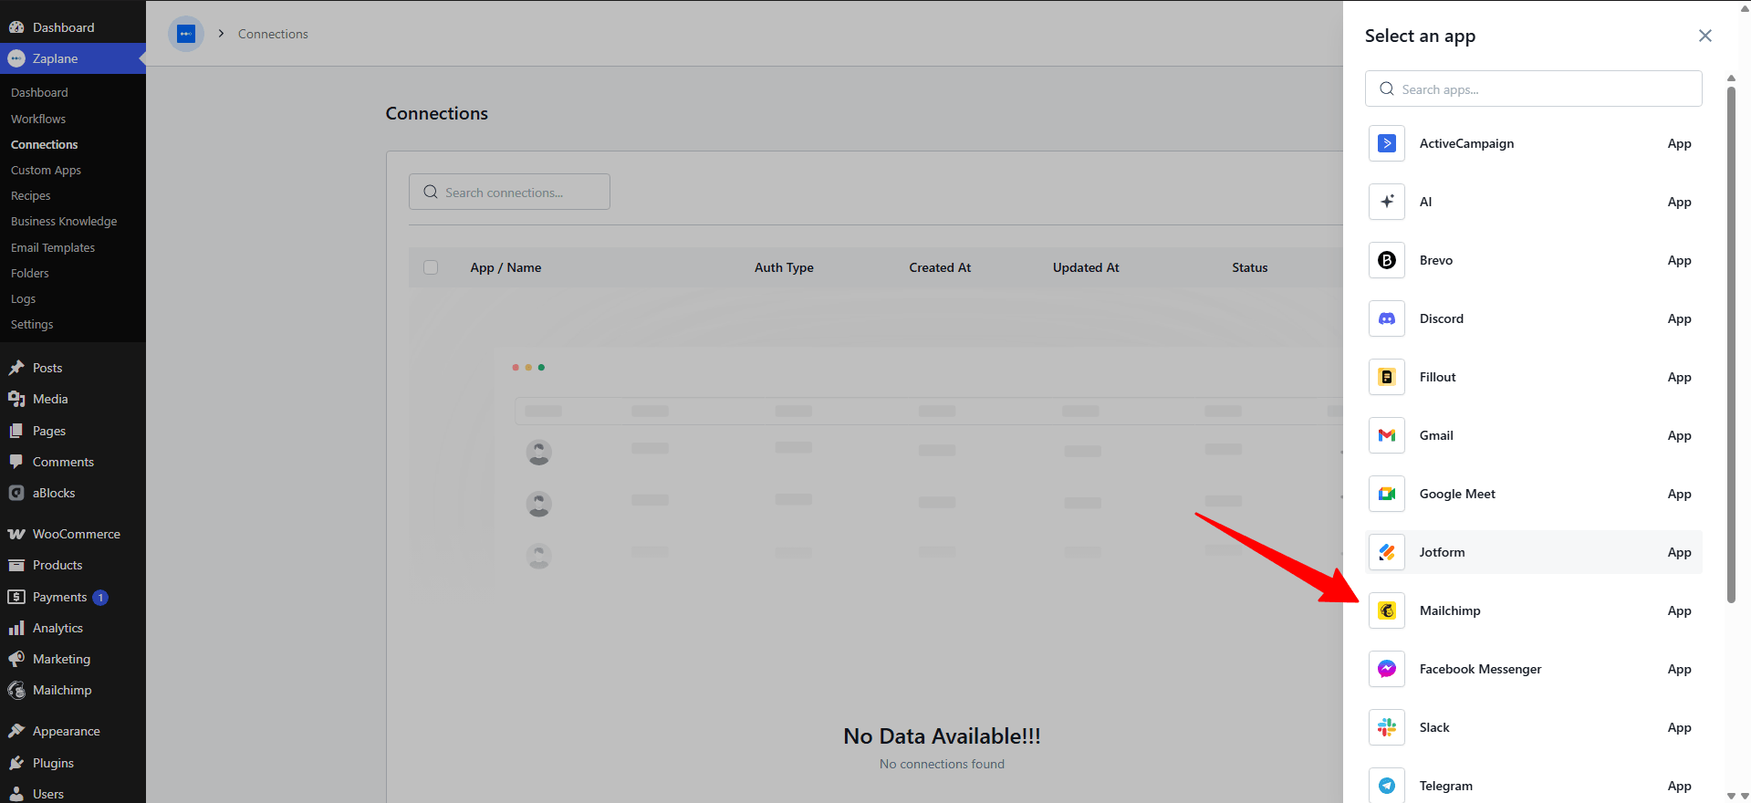Open aBlocks in sidebar

(54, 493)
